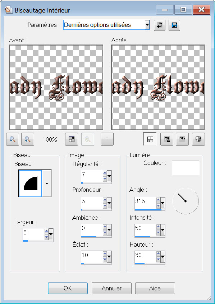Open the Régularité slider dropdown arrow

(x=109, y=176)
